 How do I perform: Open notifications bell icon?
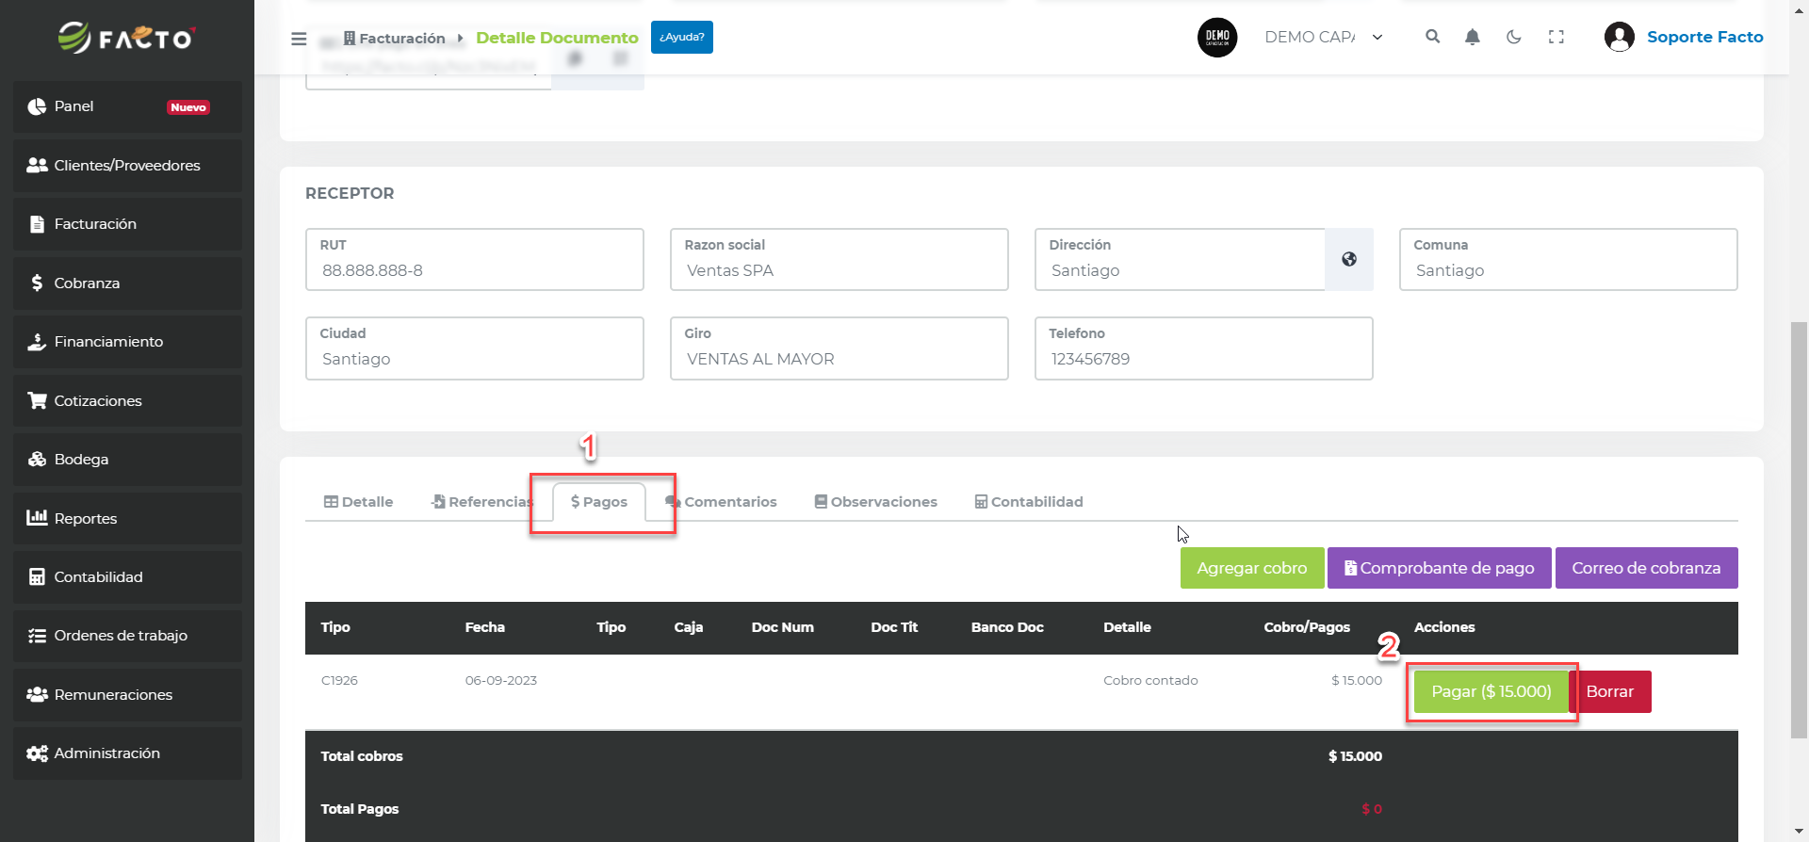click(x=1472, y=37)
